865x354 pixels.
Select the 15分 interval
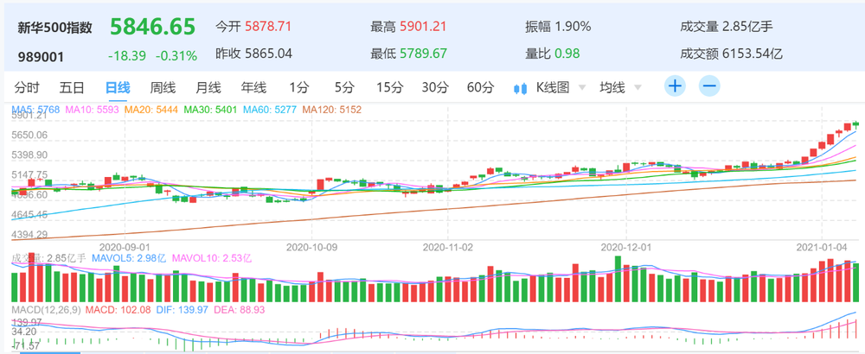click(389, 87)
